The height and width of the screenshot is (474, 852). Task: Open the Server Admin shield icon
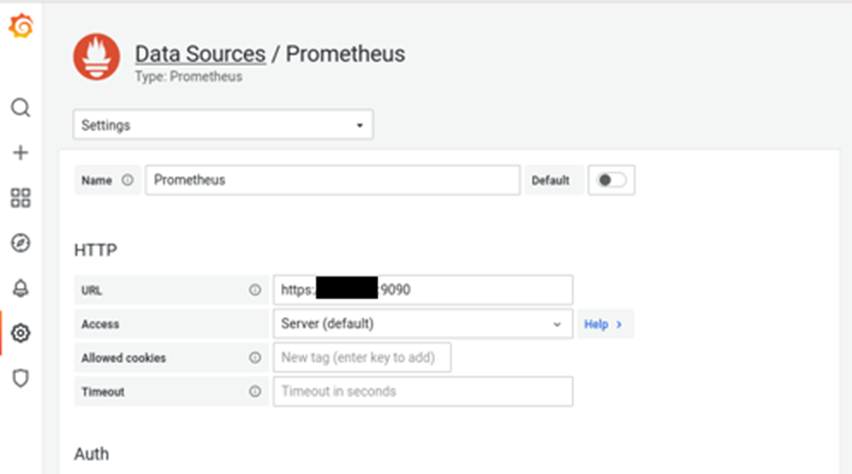[21, 378]
